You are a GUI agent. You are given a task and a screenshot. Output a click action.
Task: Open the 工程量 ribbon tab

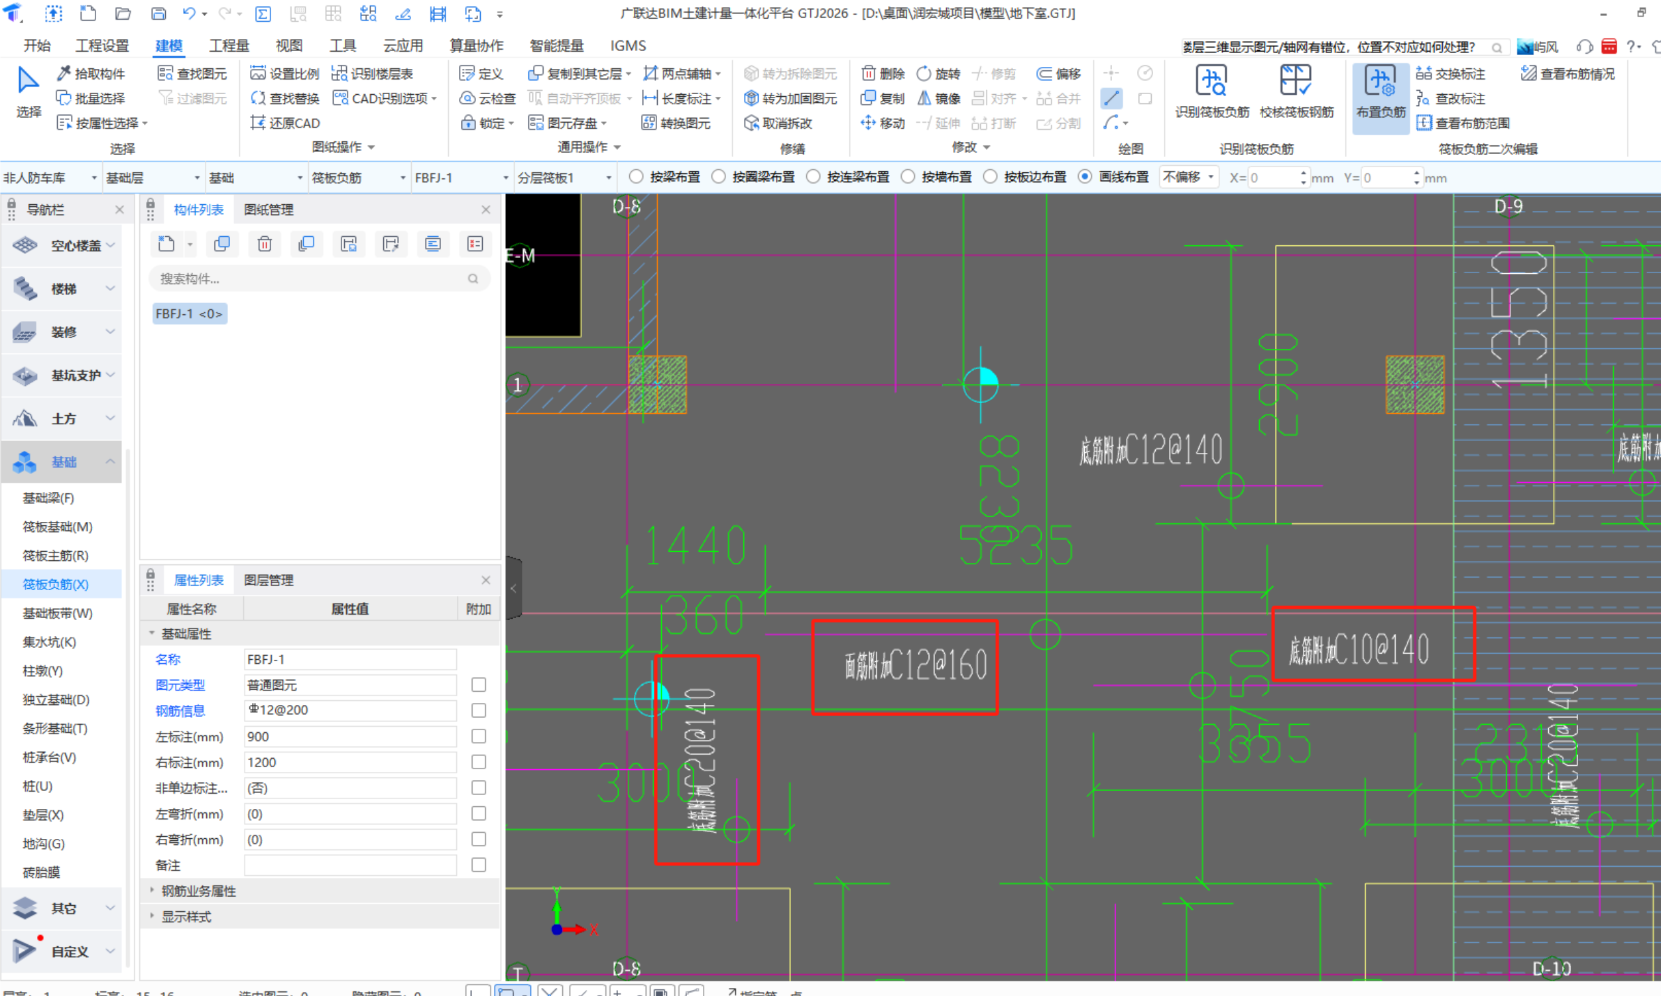pyautogui.click(x=229, y=46)
